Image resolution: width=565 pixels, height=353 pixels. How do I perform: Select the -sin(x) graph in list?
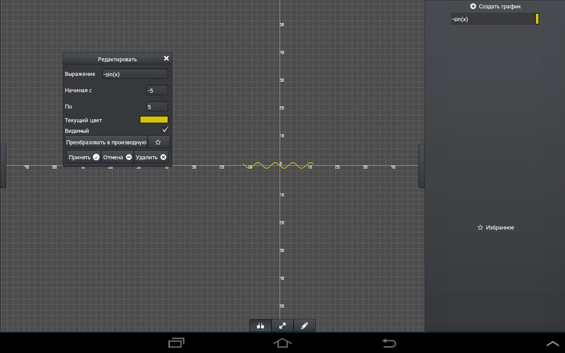click(x=492, y=19)
